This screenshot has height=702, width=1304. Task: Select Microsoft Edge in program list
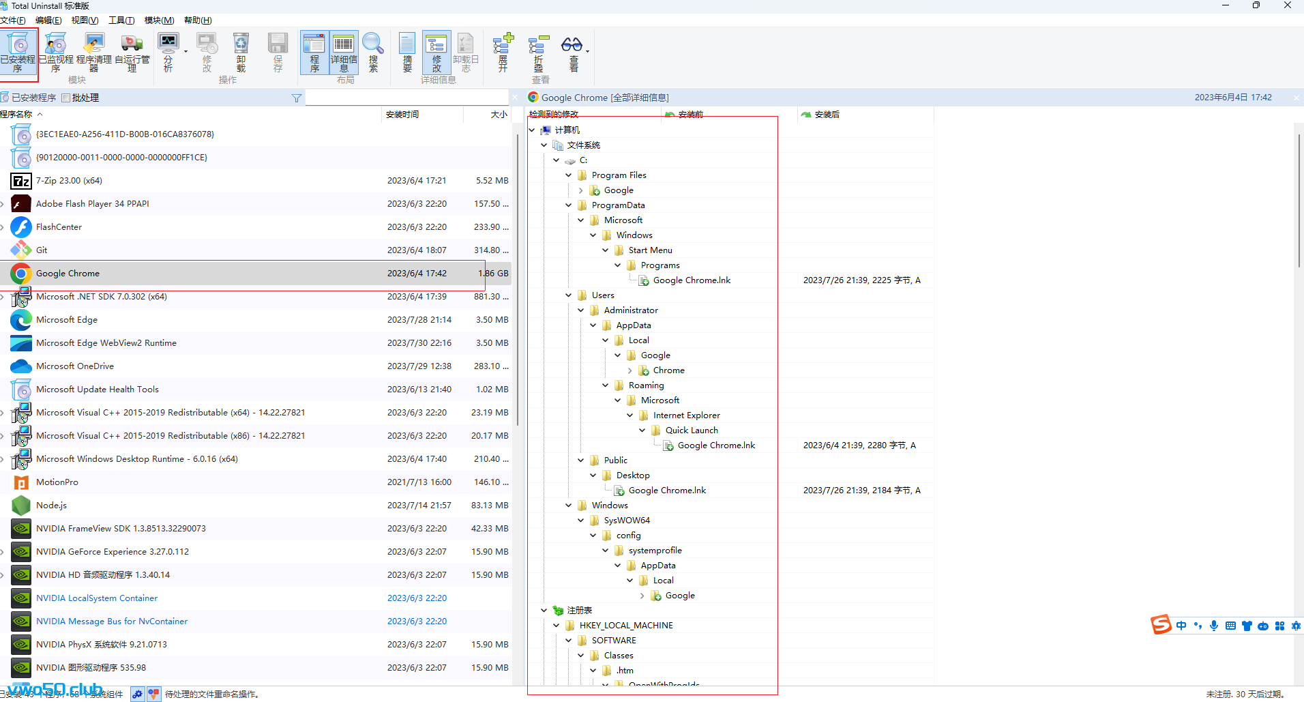coord(67,320)
